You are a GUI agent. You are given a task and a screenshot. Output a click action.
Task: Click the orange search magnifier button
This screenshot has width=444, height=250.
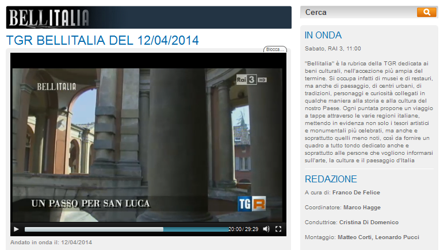(426, 12)
